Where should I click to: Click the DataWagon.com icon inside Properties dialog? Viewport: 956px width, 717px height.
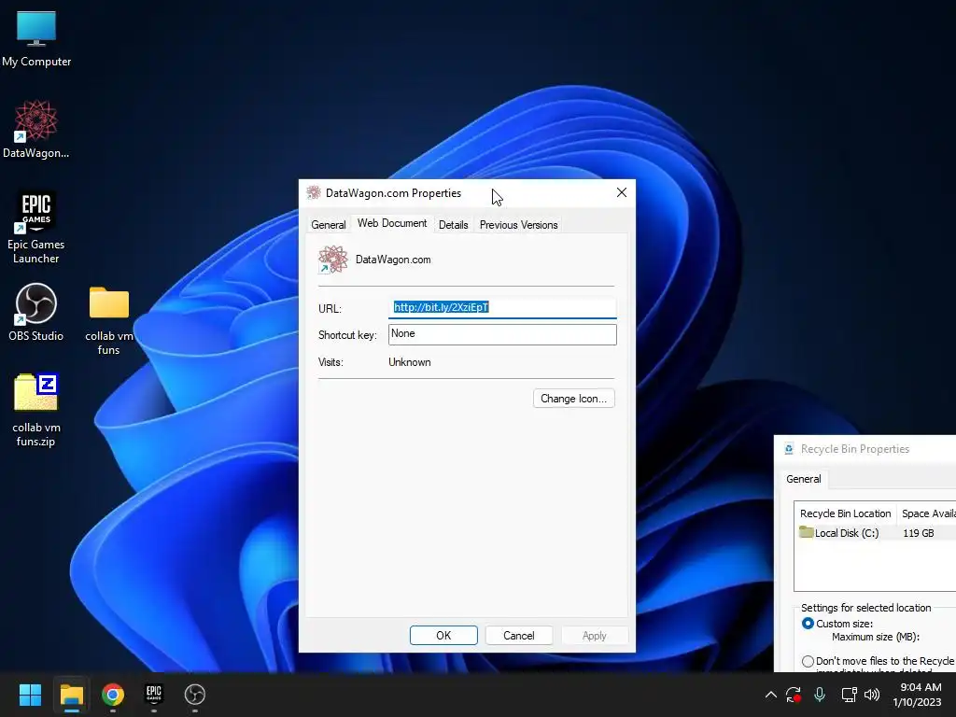[333, 260]
